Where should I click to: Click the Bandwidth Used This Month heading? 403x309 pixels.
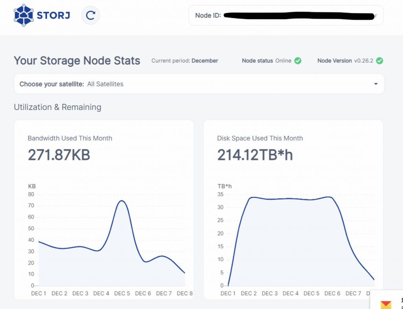(x=70, y=138)
